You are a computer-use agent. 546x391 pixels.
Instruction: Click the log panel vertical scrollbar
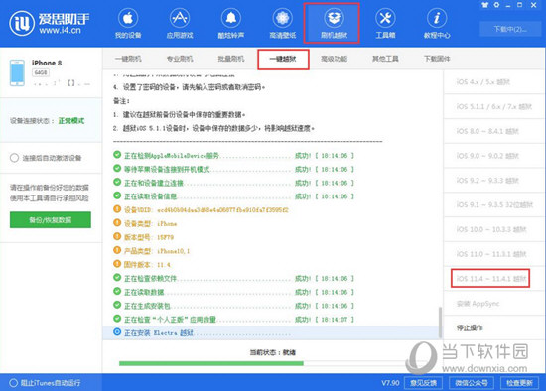tap(440, 323)
